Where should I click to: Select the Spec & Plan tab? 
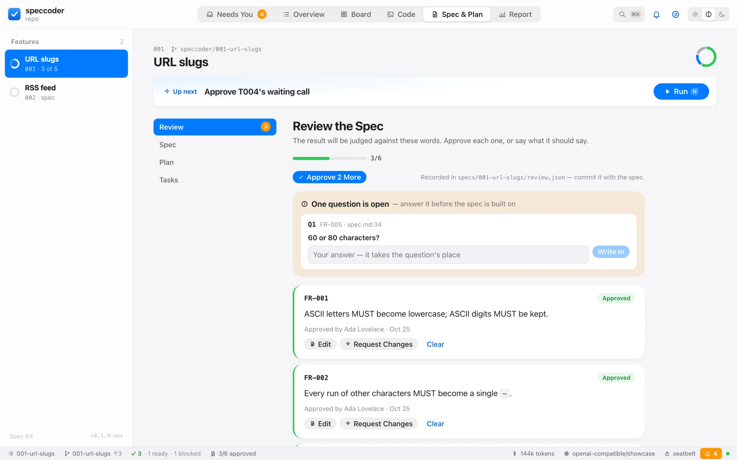(x=457, y=14)
